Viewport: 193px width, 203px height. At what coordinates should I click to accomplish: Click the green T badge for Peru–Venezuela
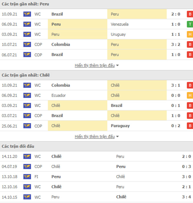pos(190,24)
